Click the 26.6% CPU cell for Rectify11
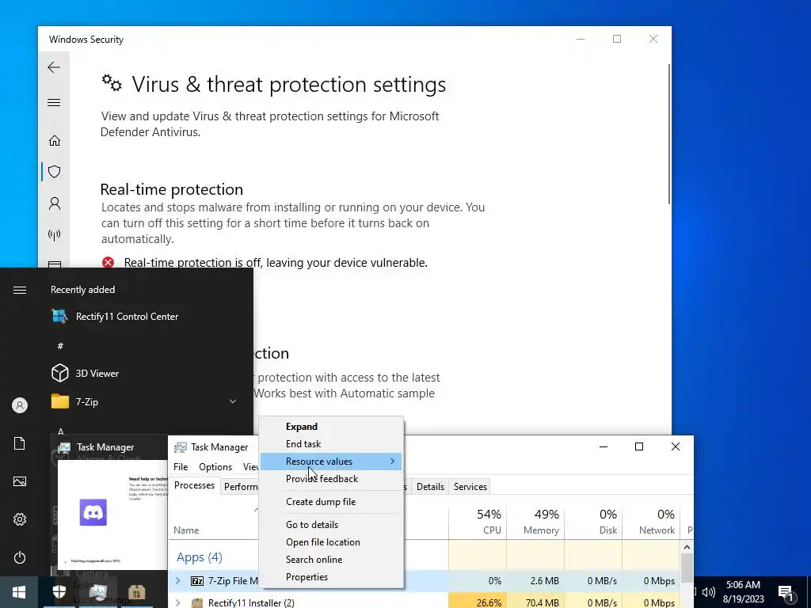Viewport: 811px width, 608px height. click(x=478, y=602)
